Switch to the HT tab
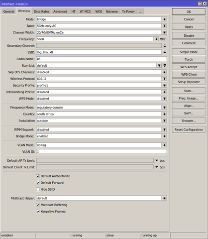This screenshot has width=208, height=239. pos(73,11)
